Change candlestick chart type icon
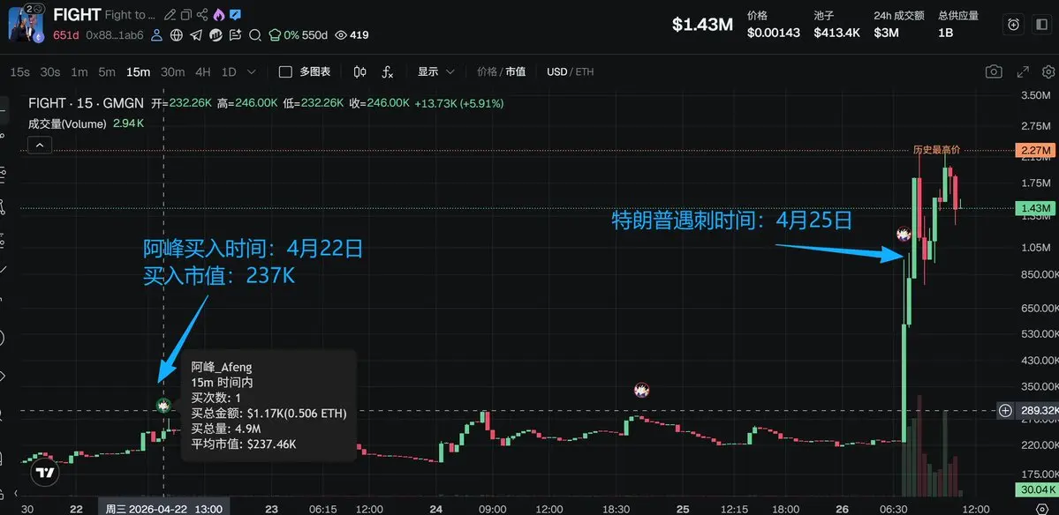 coord(360,71)
